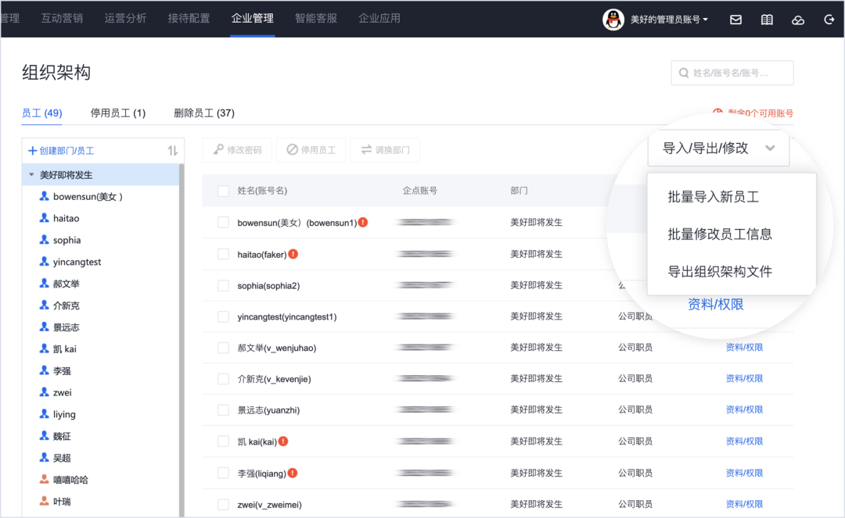The width and height of the screenshot is (845, 518).
Task: Click the person icon beside sophia in tree
Action: click(x=44, y=239)
